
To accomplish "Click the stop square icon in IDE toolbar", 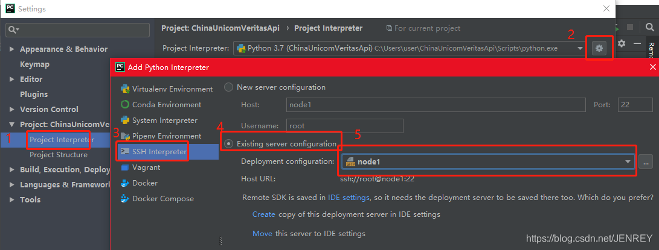I will (629, 27).
